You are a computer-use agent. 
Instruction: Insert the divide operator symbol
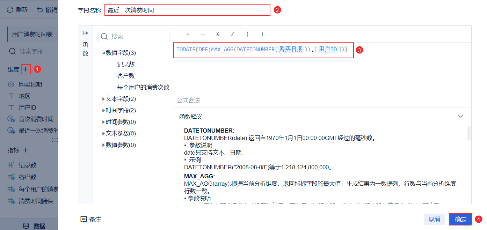pos(232,34)
